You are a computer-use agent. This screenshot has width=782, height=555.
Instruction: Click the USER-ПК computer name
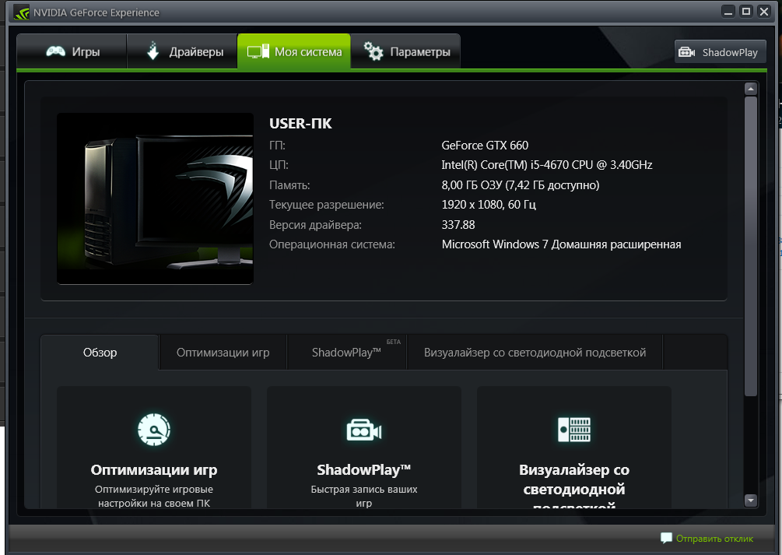pyautogui.click(x=300, y=124)
